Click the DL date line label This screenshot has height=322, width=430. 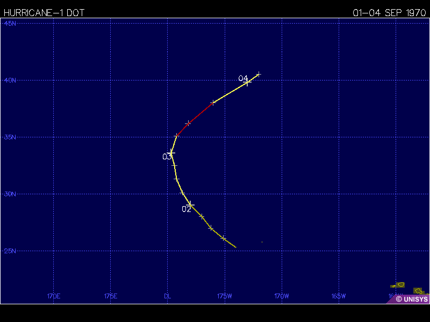coord(168,296)
